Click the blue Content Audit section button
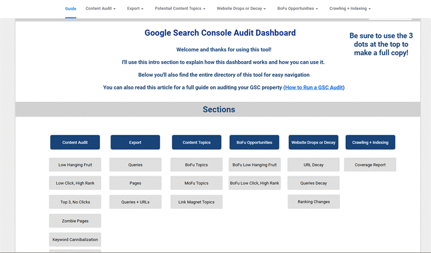Image resolution: width=431 pixels, height=253 pixels. click(x=75, y=143)
